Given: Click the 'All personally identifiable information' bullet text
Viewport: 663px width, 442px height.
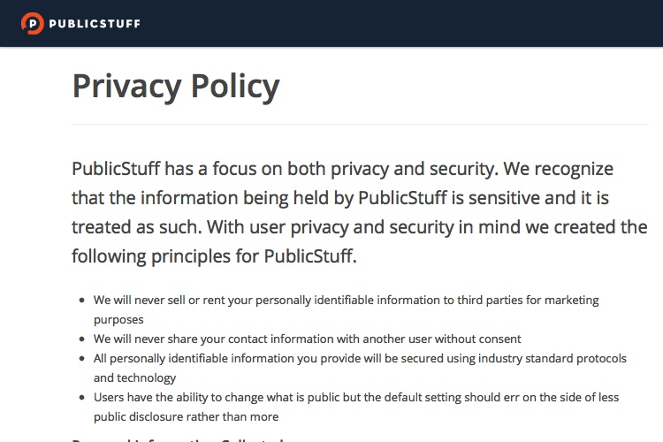Looking at the screenshot, I should tap(360, 359).
